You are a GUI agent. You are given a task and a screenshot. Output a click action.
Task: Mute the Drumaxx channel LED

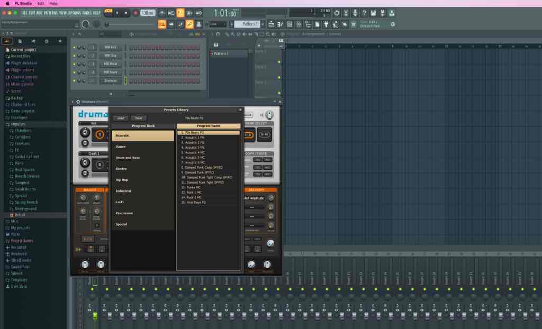pyautogui.click(x=74, y=80)
